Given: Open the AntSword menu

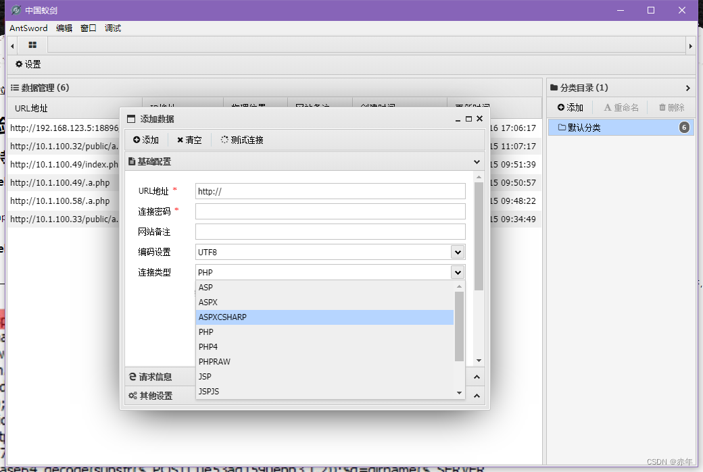Looking at the screenshot, I should click(x=28, y=28).
